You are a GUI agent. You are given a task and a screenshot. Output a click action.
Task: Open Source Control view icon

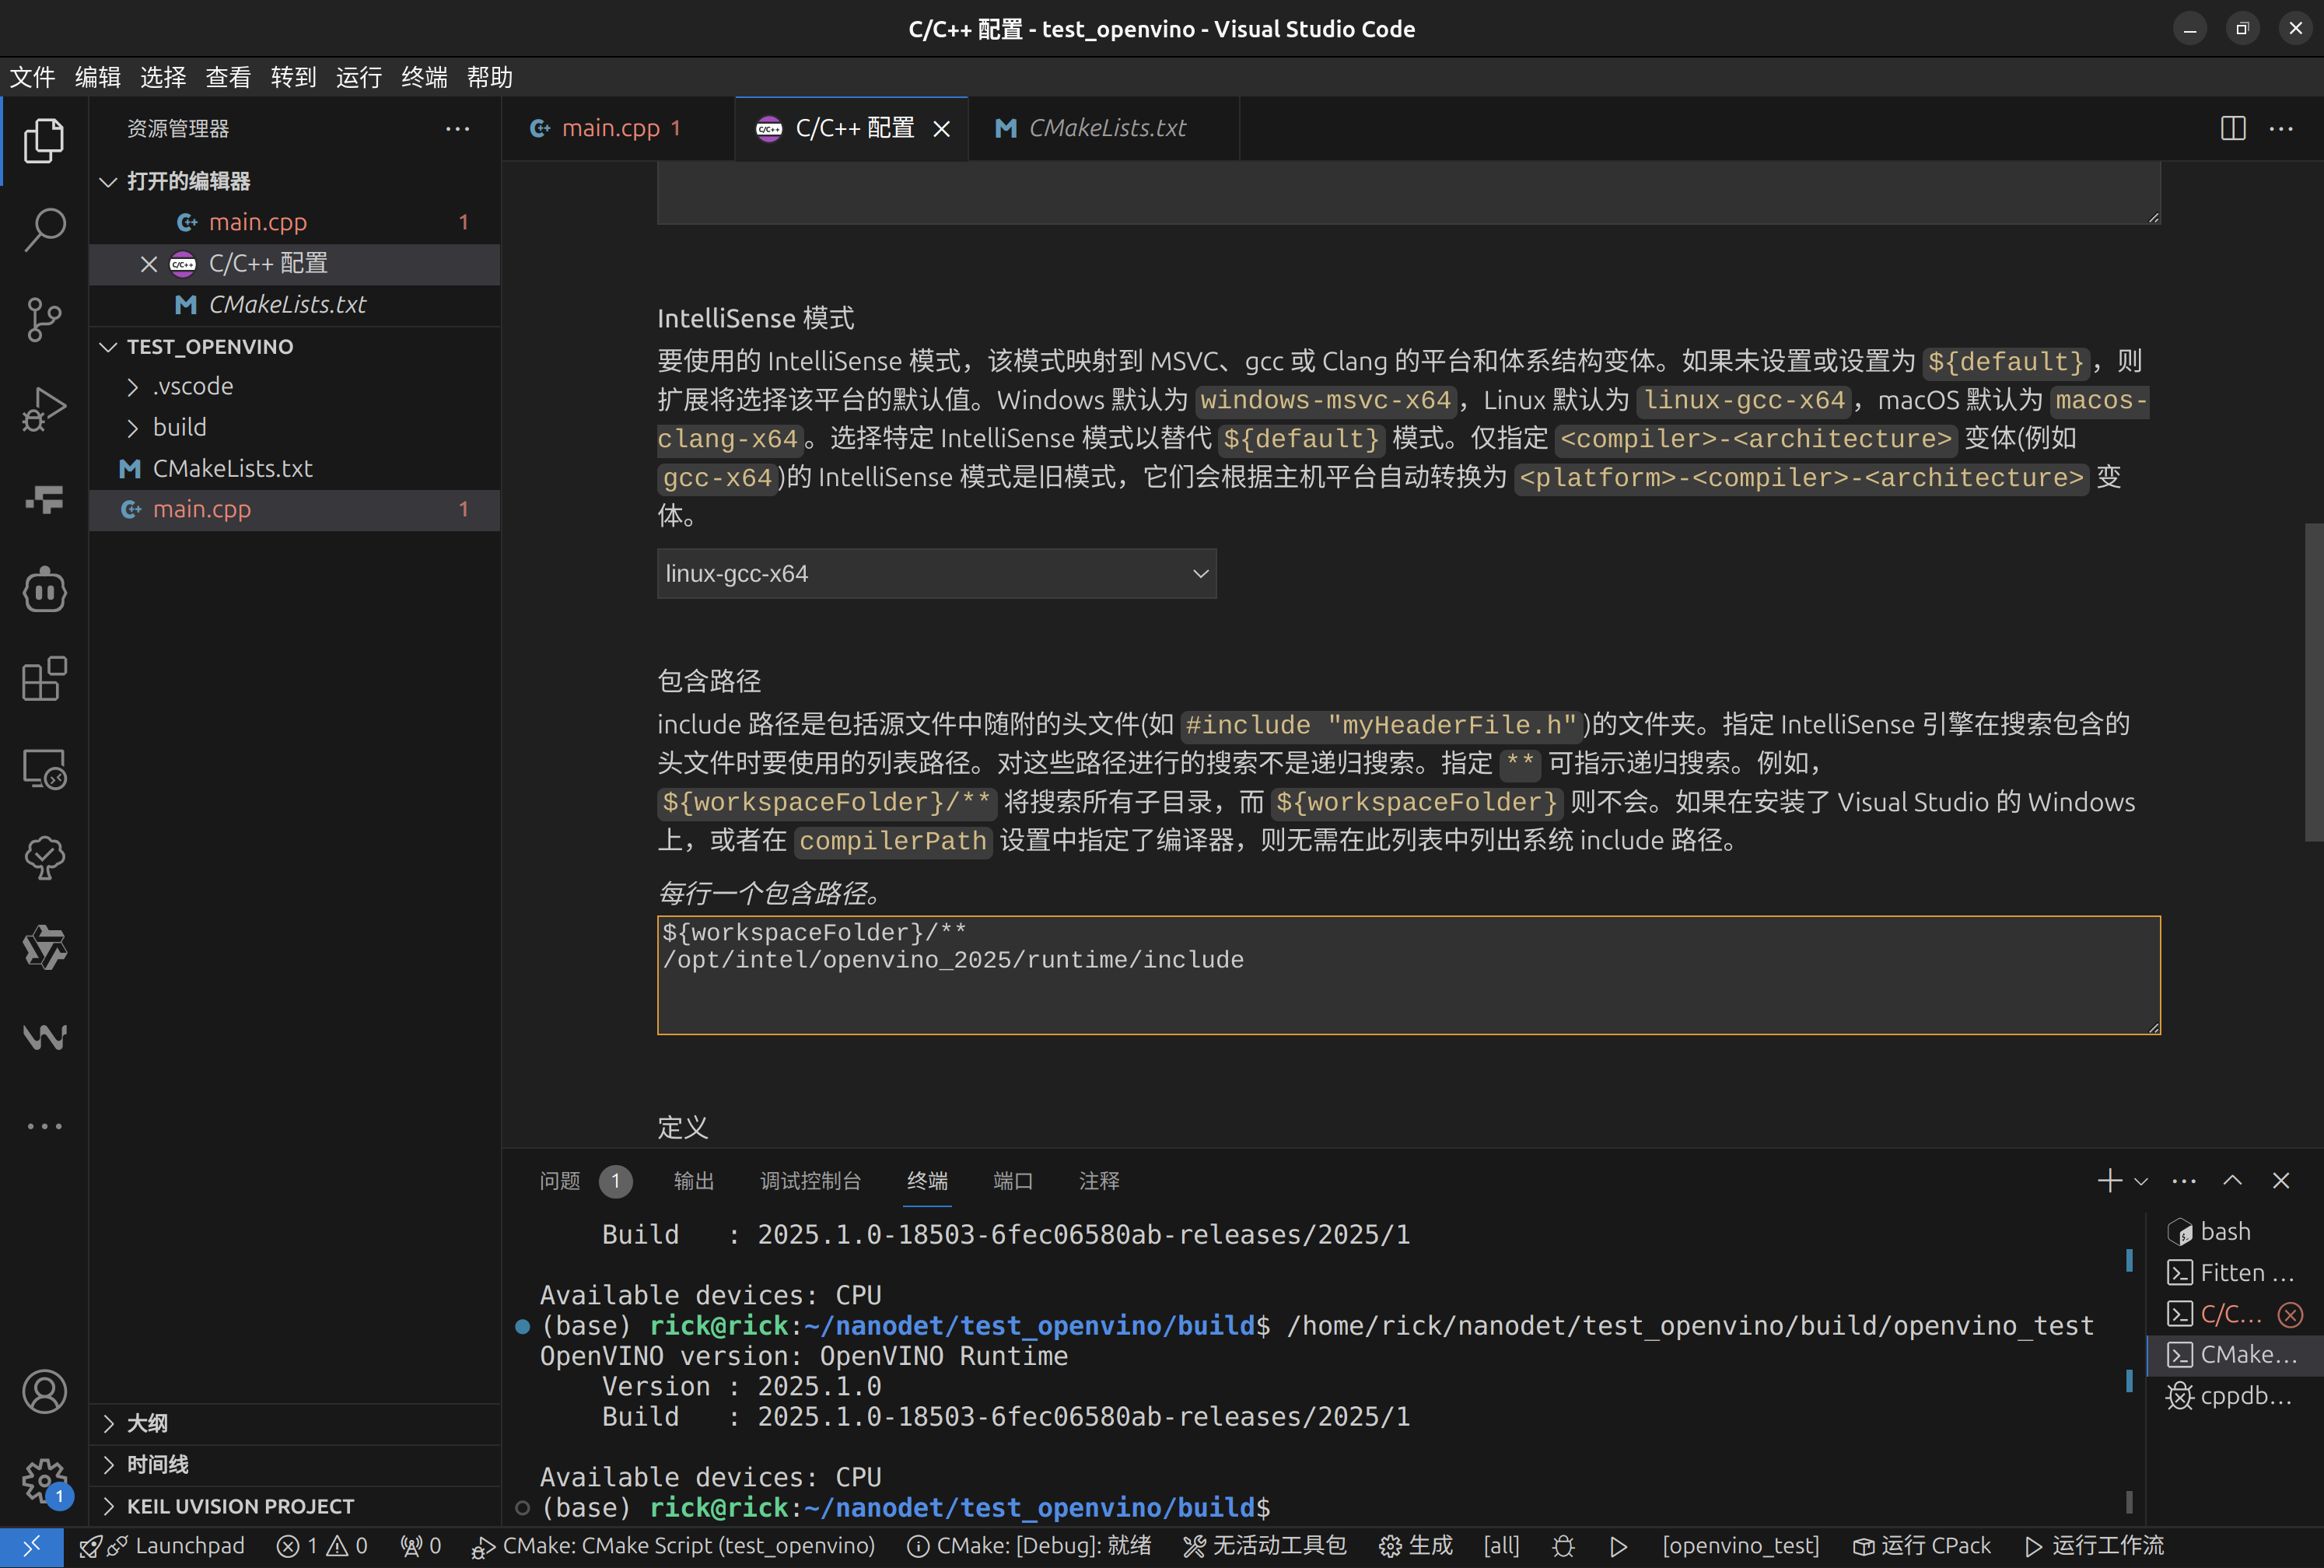point(44,319)
